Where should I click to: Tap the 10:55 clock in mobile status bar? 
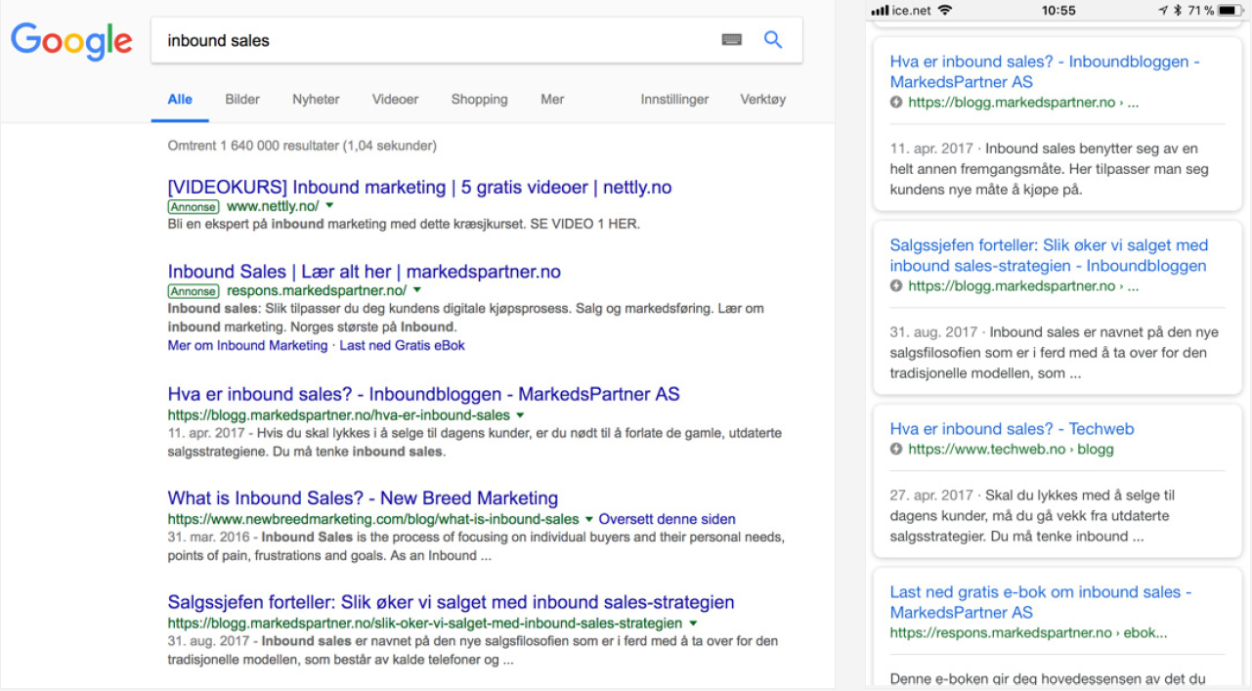(x=1058, y=11)
